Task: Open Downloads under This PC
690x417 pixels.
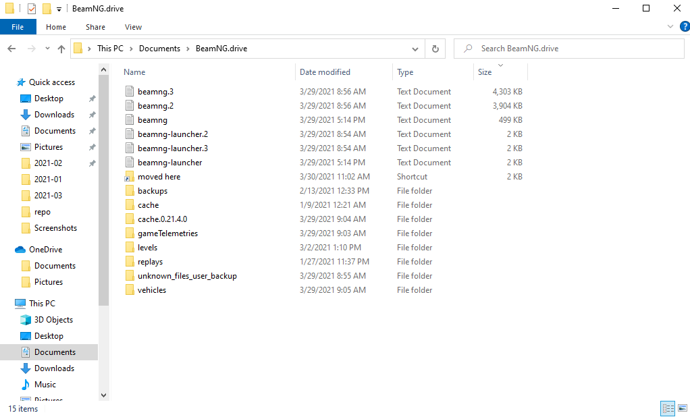Action: [54, 368]
